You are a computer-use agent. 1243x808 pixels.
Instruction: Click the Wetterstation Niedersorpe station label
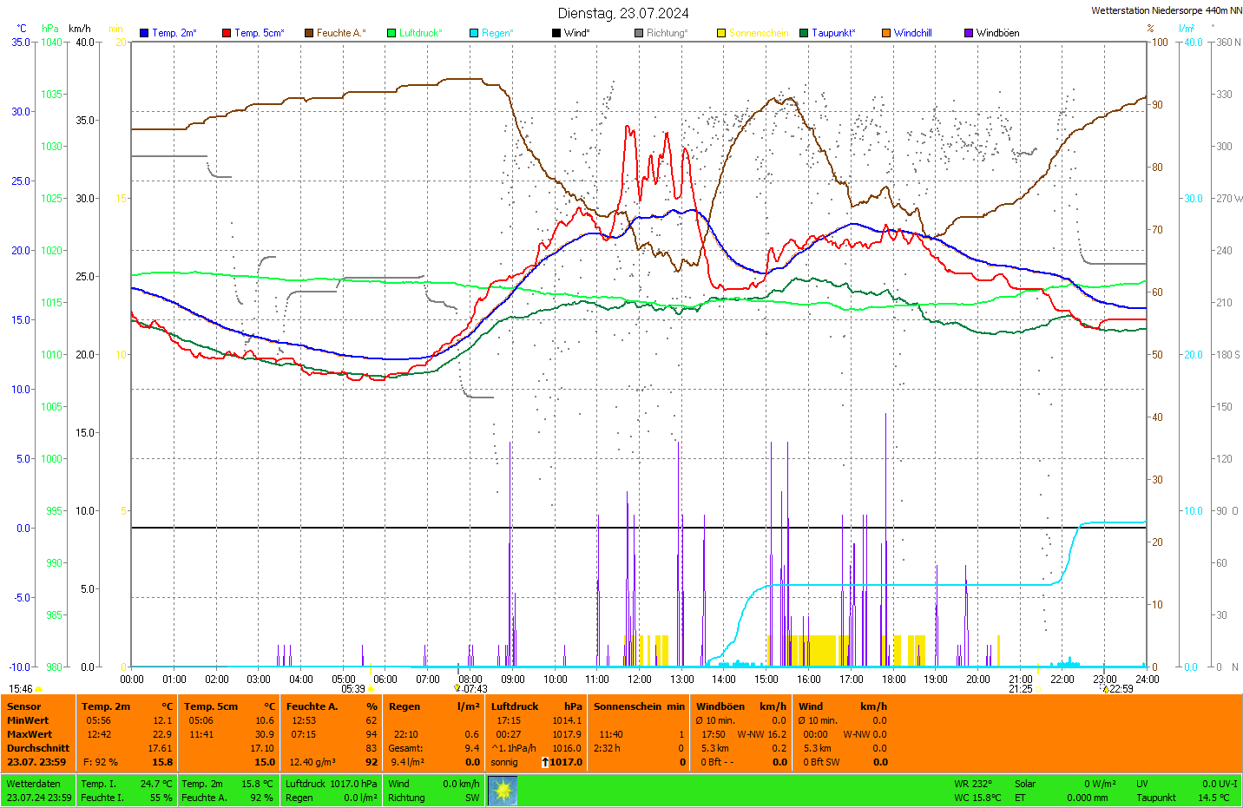point(1166,10)
